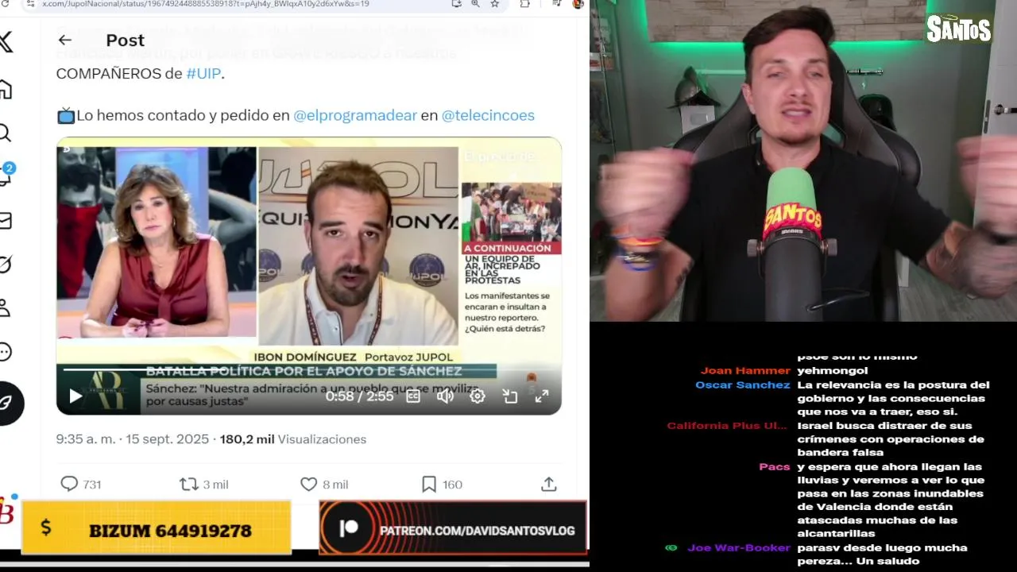Open the @telecincoes profile link
Screen dimensions: 1017x572
[x=488, y=115]
